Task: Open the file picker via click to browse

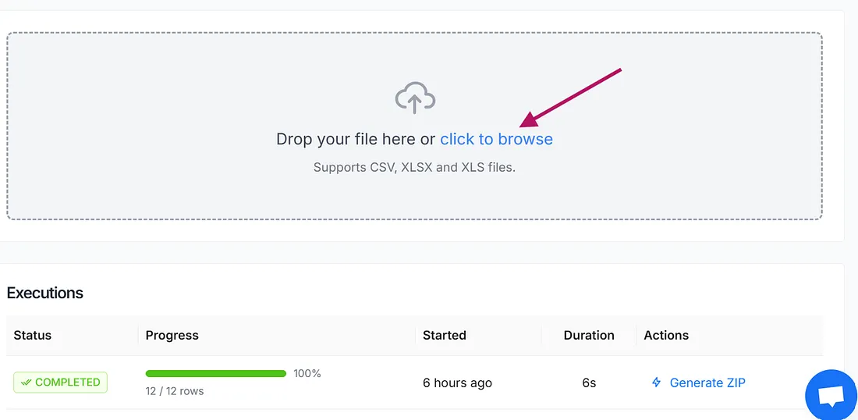Action: (x=496, y=139)
